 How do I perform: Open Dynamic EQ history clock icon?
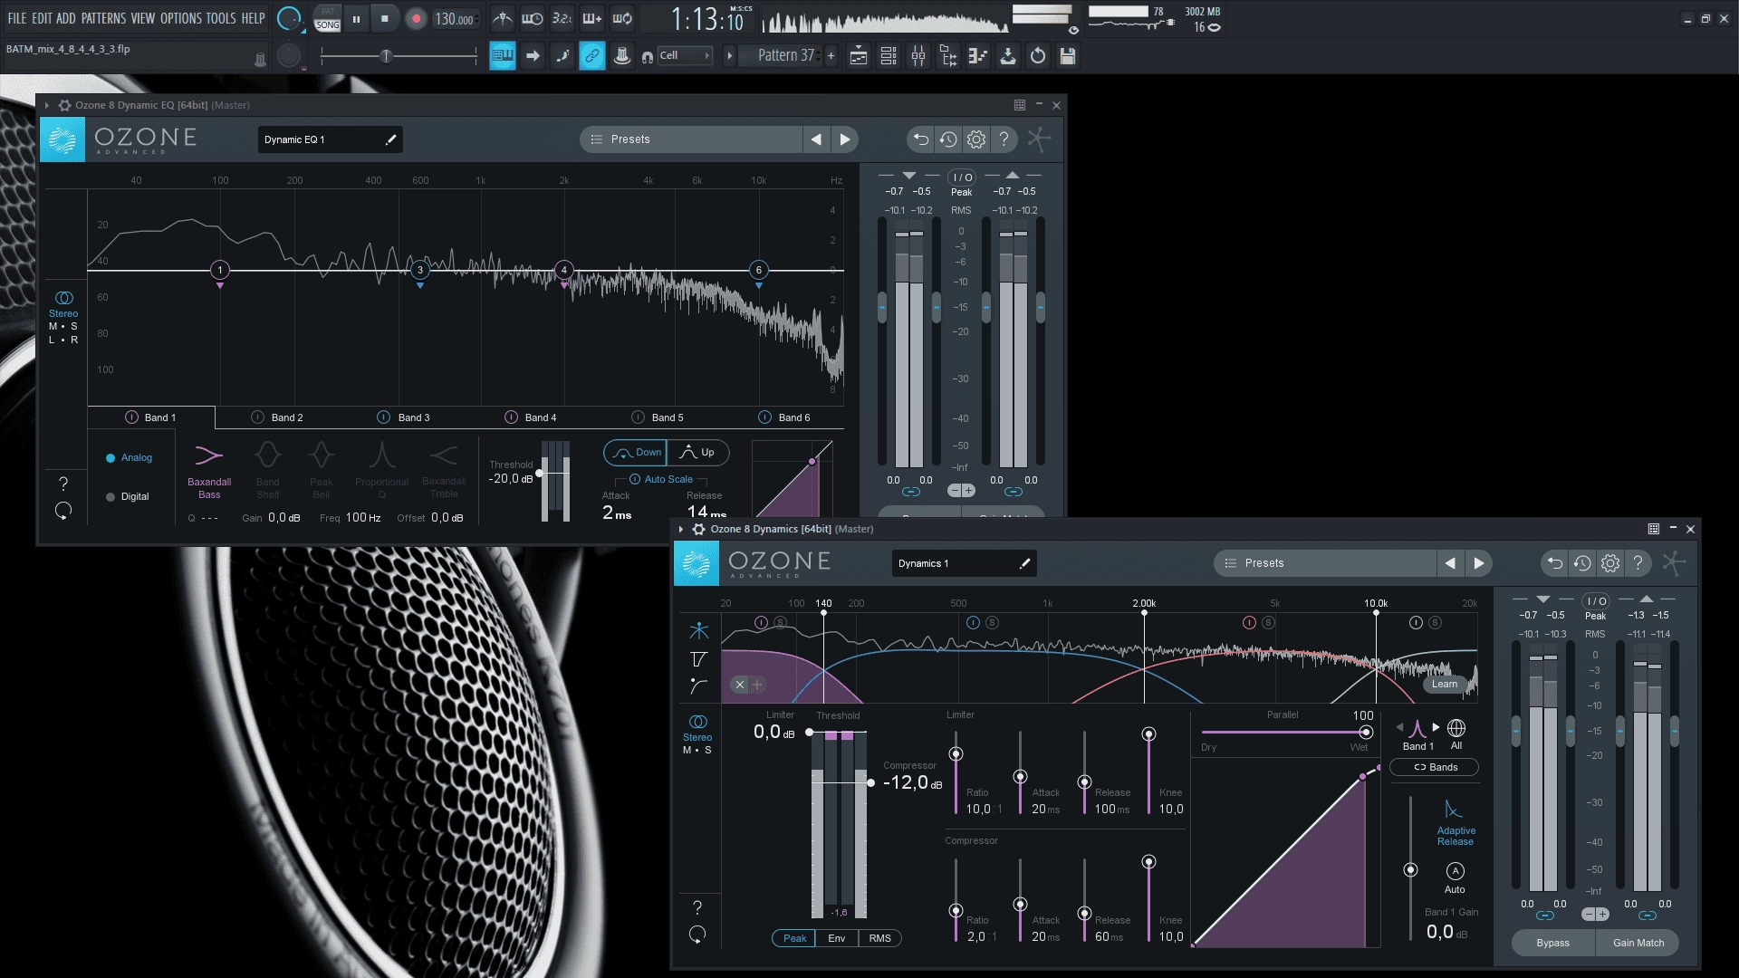tap(948, 139)
